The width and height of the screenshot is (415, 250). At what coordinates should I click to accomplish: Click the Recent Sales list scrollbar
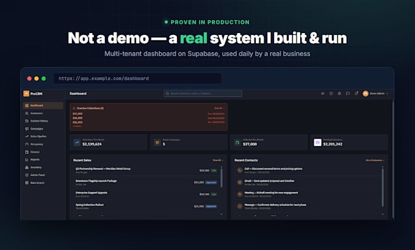222,178
